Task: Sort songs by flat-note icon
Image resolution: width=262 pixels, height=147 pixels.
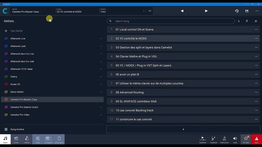Action: [x=239, y=21]
